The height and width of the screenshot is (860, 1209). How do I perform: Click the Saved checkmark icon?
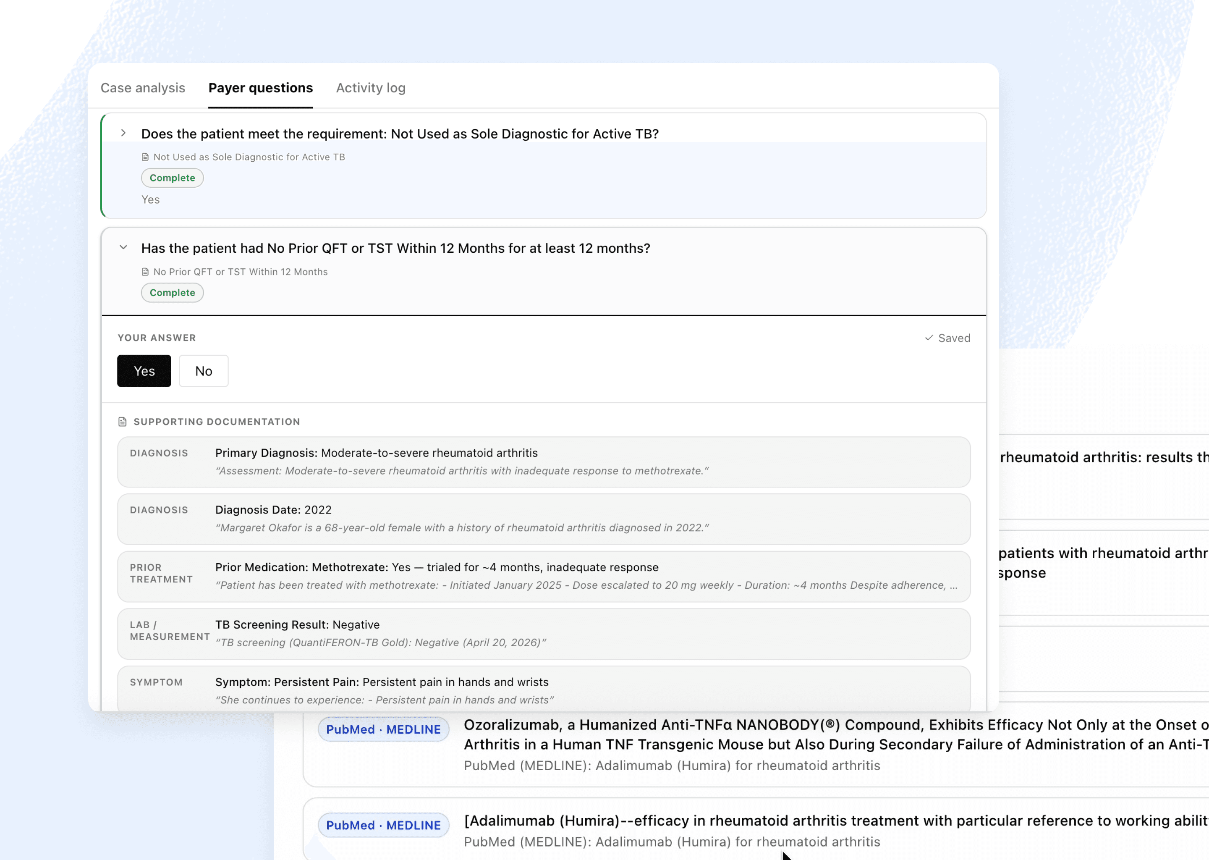coord(929,338)
